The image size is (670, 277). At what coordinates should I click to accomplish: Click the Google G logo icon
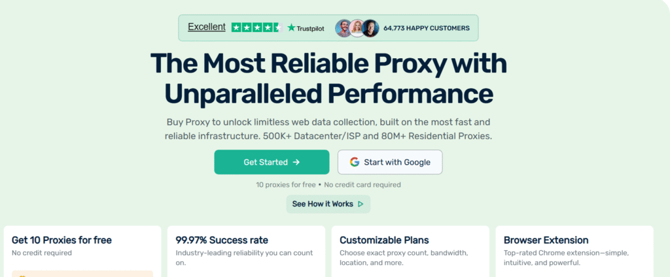coord(355,162)
